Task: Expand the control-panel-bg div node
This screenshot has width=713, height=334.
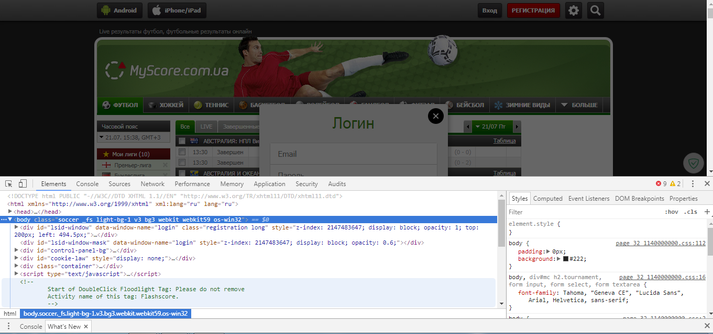Action: pos(16,250)
